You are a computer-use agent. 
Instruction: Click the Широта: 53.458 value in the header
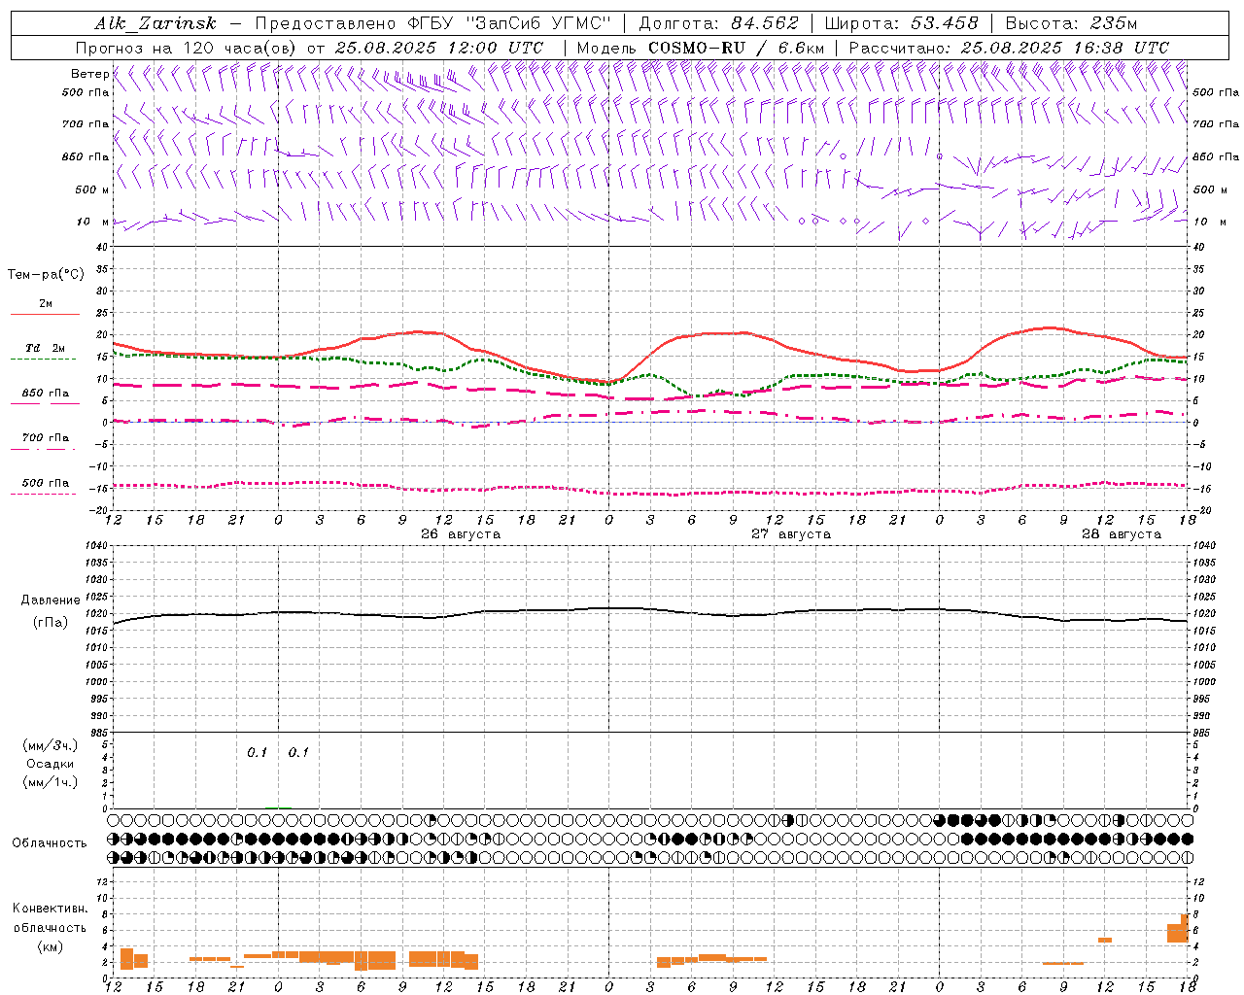pos(901,23)
